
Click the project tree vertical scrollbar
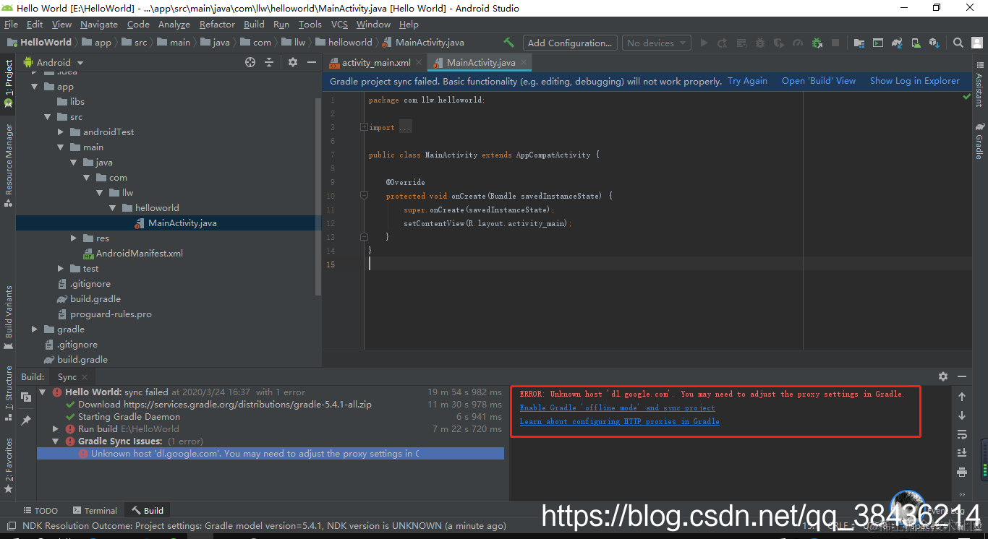pos(318,195)
